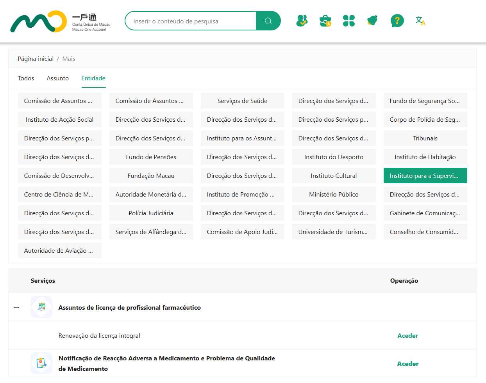Open the notifications bell
Viewport: 486px width, 383px height.
point(372,21)
